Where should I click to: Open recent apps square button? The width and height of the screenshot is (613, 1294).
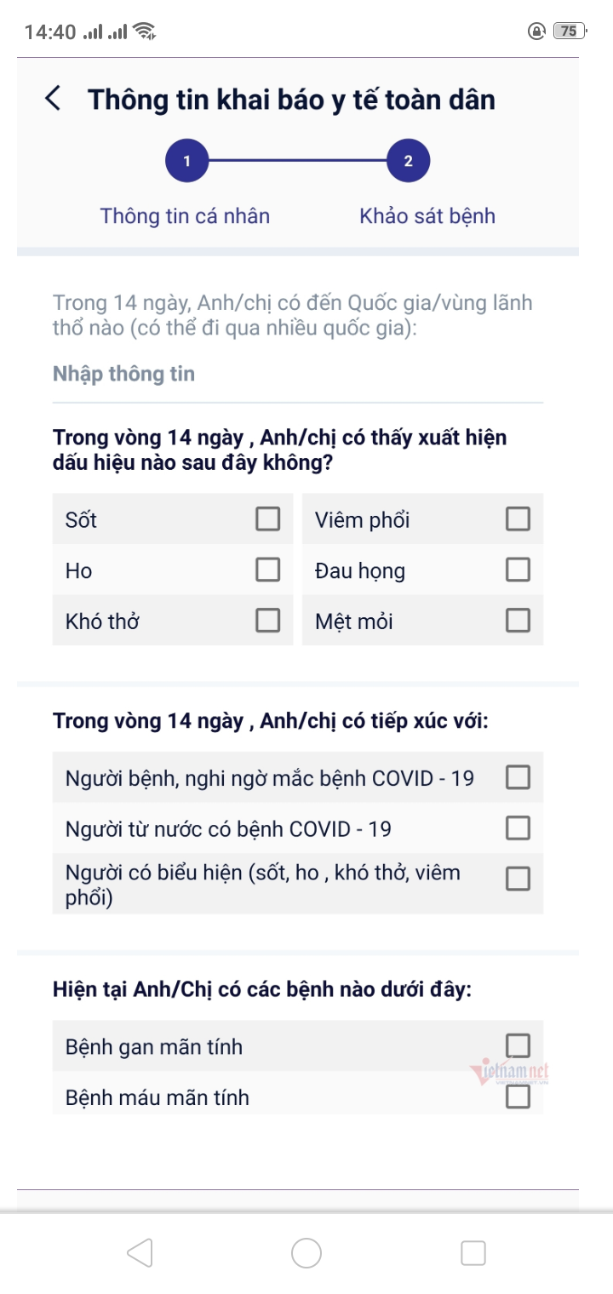pyautogui.click(x=473, y=1252)
